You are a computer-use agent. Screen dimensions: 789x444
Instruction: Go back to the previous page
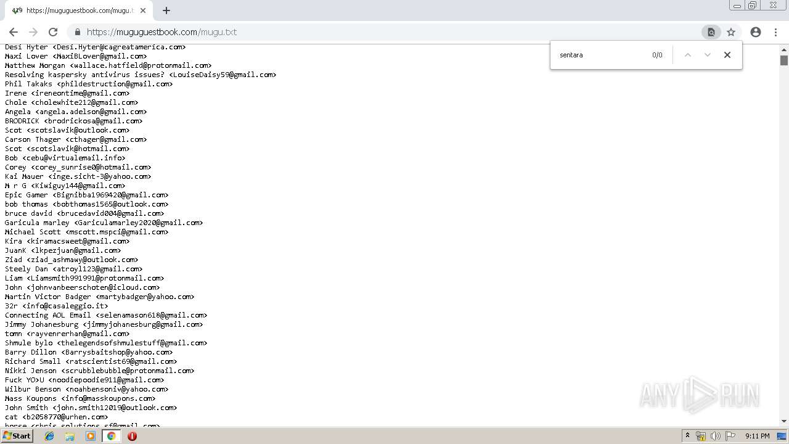tap(14, 32)
